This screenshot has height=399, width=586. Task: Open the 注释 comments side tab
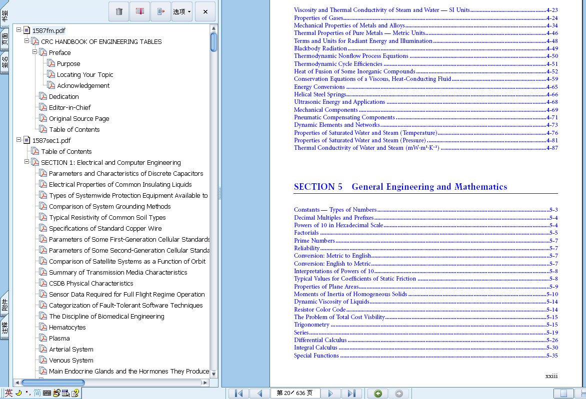coord(4,327)
